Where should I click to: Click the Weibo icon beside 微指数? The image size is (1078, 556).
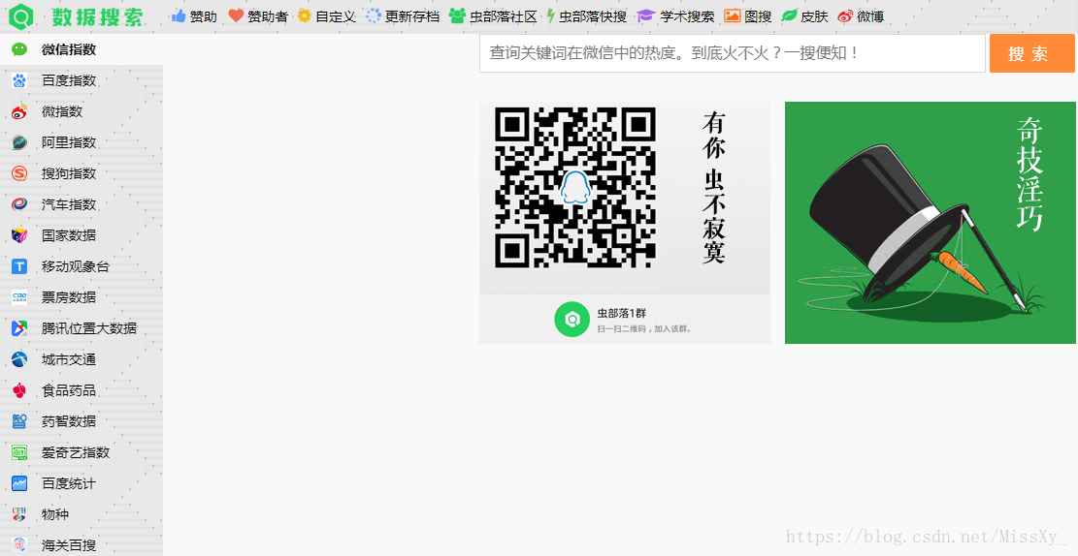[19, 111]
